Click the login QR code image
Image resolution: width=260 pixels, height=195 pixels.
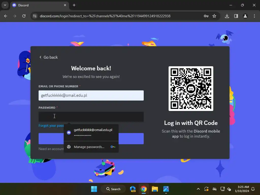coord(191,89)
